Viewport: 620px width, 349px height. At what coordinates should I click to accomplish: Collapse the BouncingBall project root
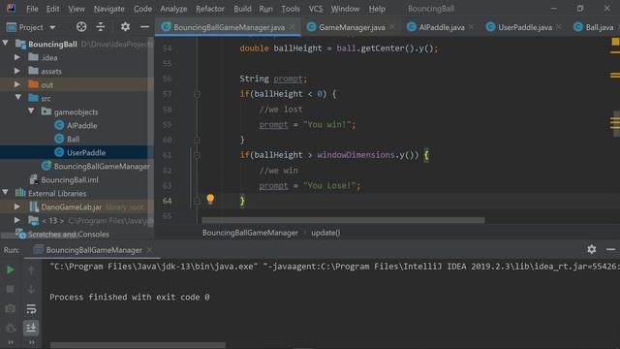(x=6, y=43)
